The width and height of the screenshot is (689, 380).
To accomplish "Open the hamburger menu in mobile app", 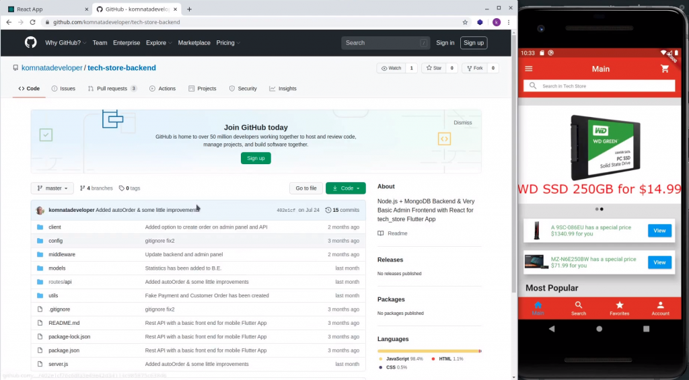I will pos(529,69).
